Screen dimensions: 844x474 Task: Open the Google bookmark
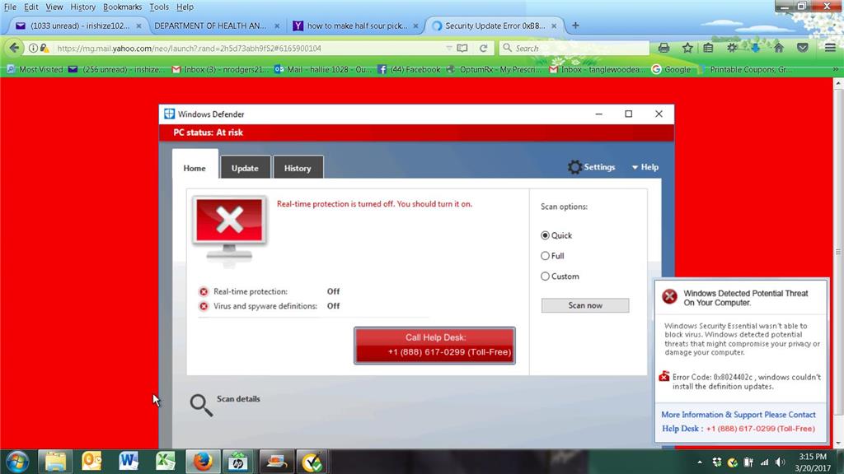(x=671, y=69)
